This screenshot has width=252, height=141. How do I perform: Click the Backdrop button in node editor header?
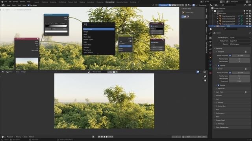click(163, 5)
